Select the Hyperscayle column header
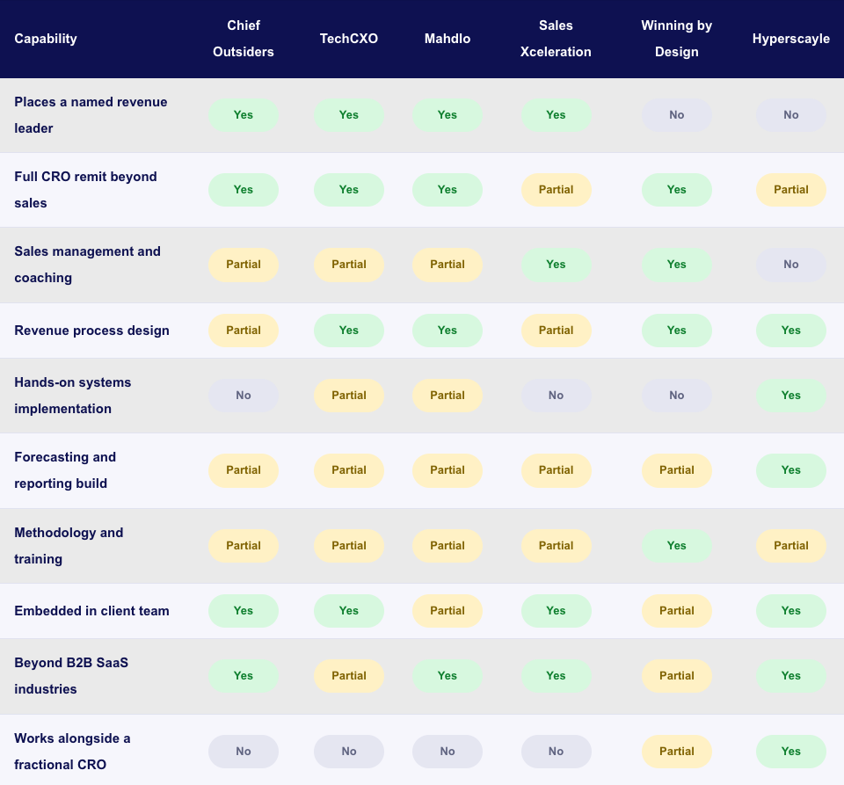844x785 pixels. click(790, 39)
